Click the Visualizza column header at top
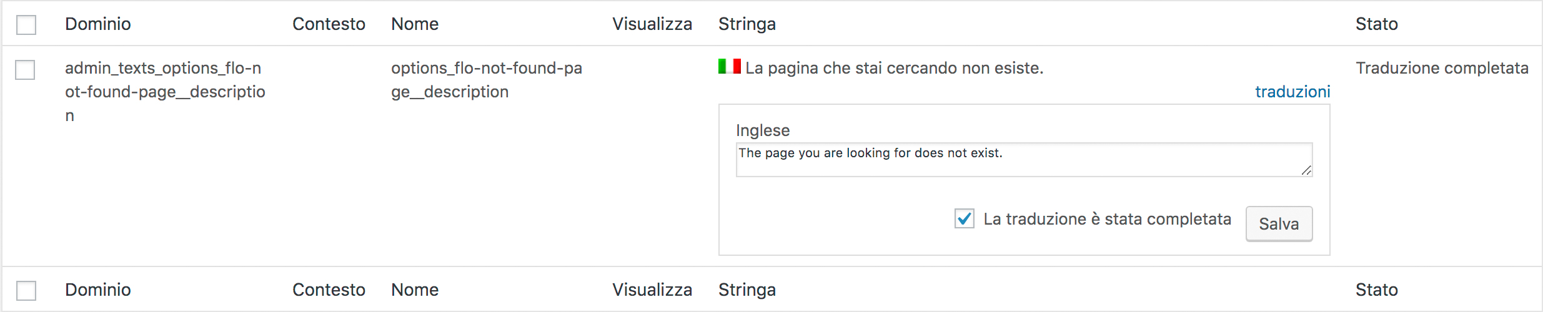 click(652, 24)
